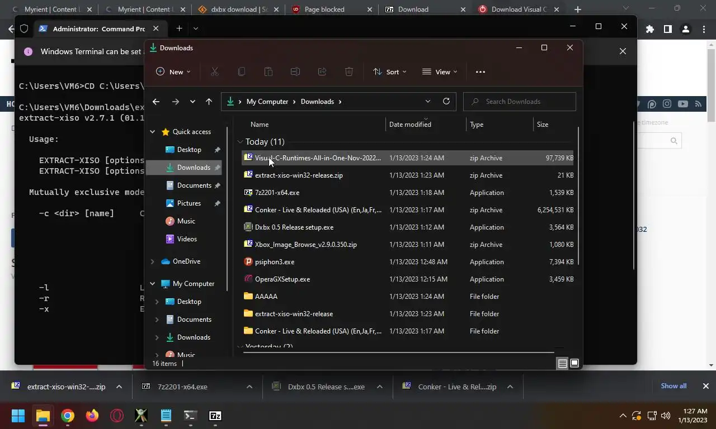Dismiss the Windows Terminal notification banner
Screen dimensions: 716x429
pyautogui.click(x=623, y=51)
